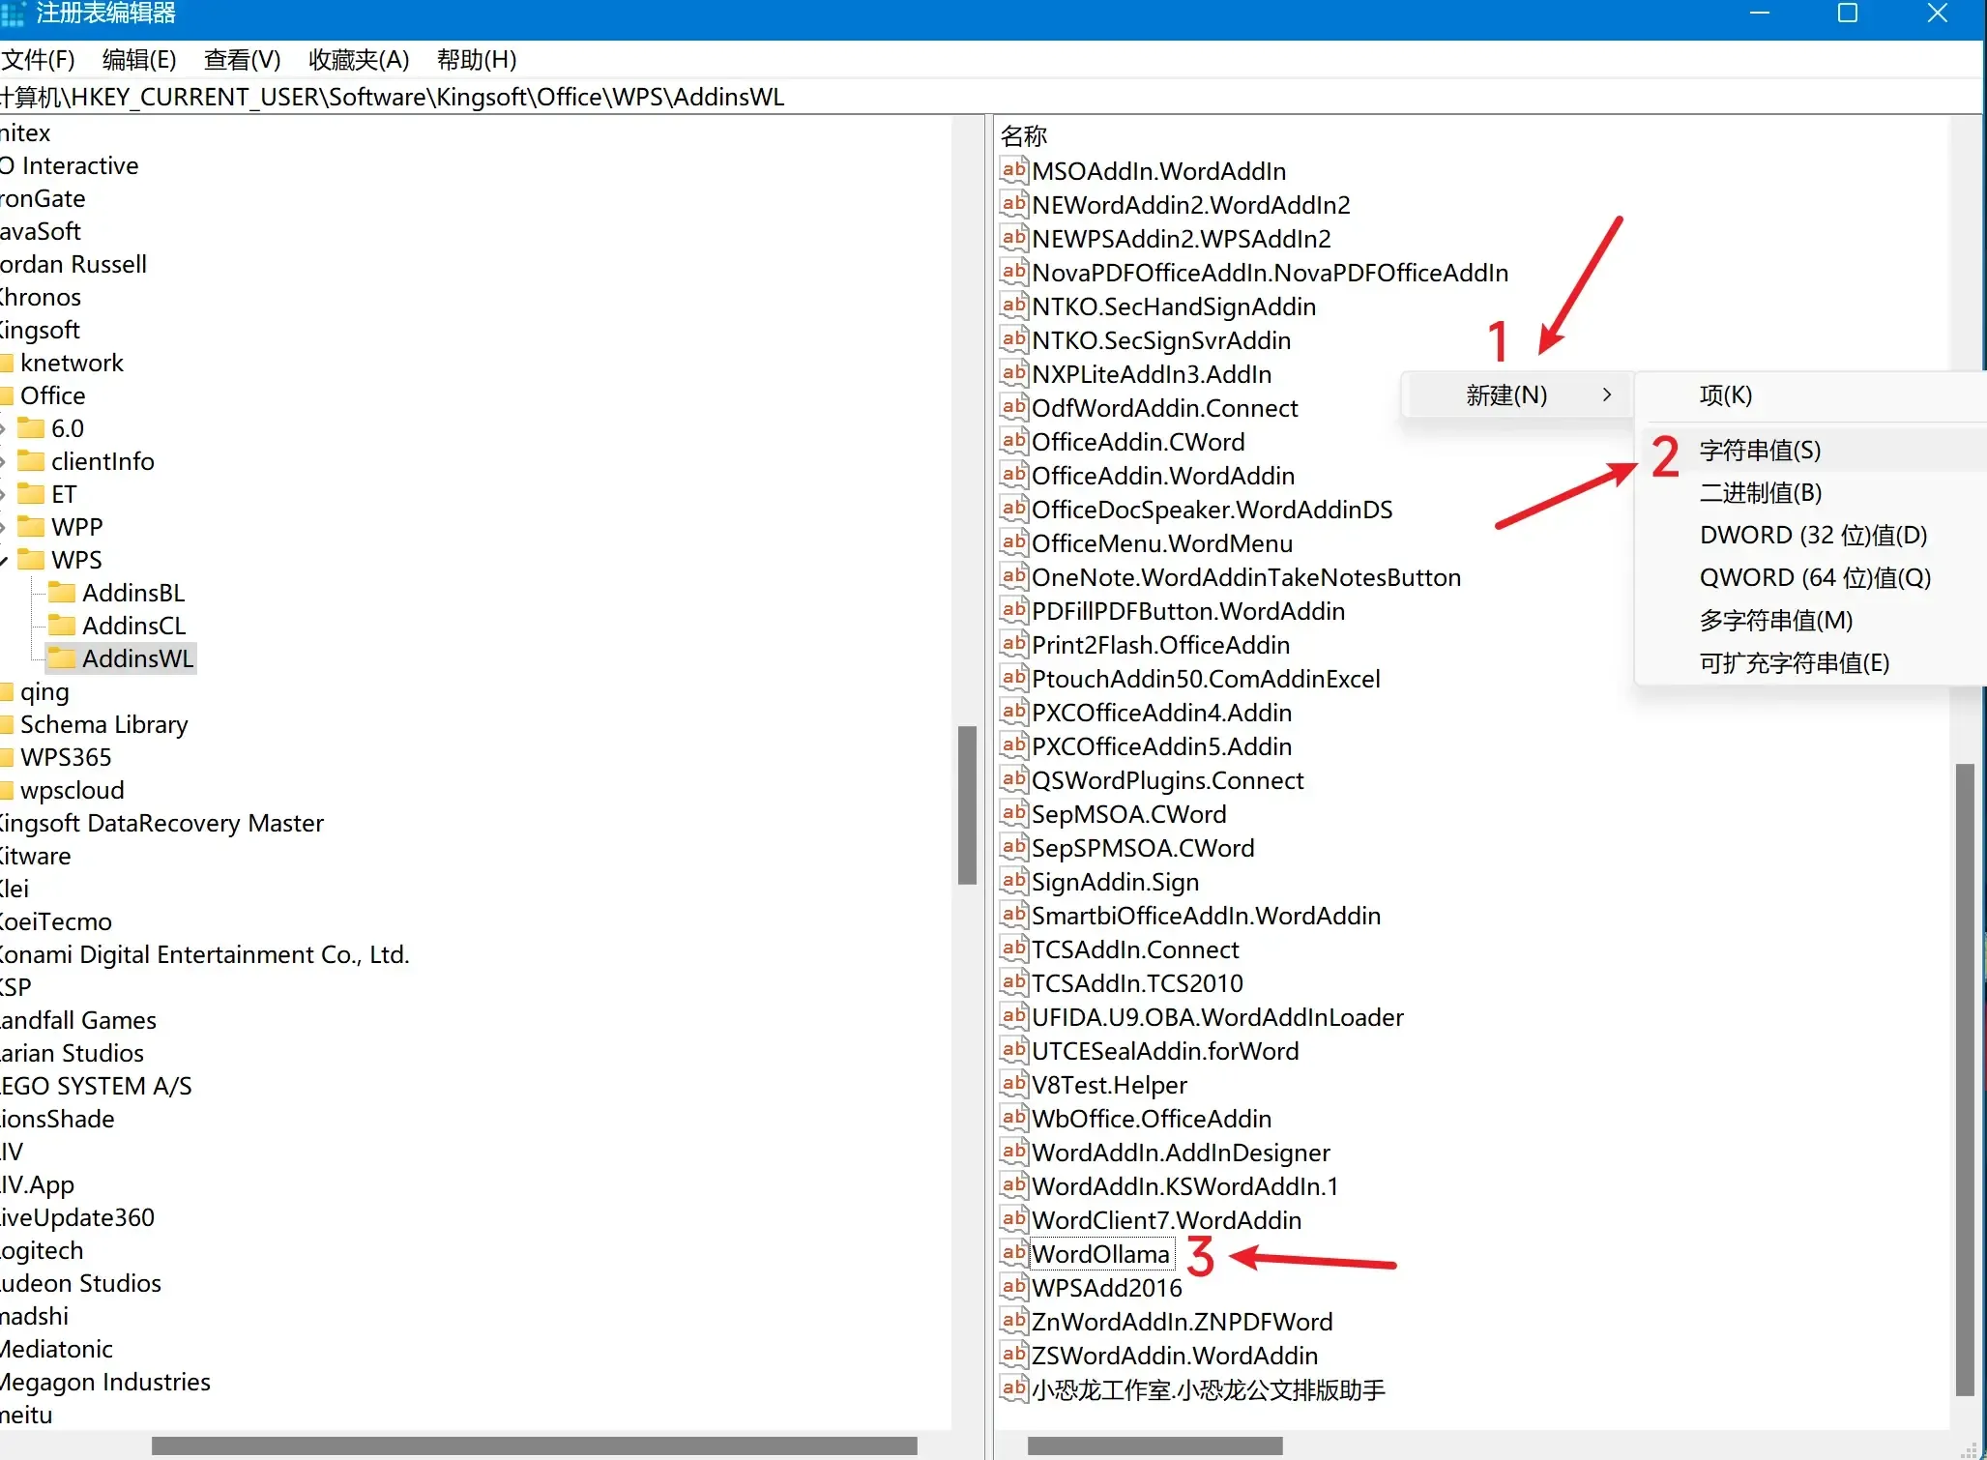Click the string icon beside V8Test.Helper

[x=1013, y=1084]
